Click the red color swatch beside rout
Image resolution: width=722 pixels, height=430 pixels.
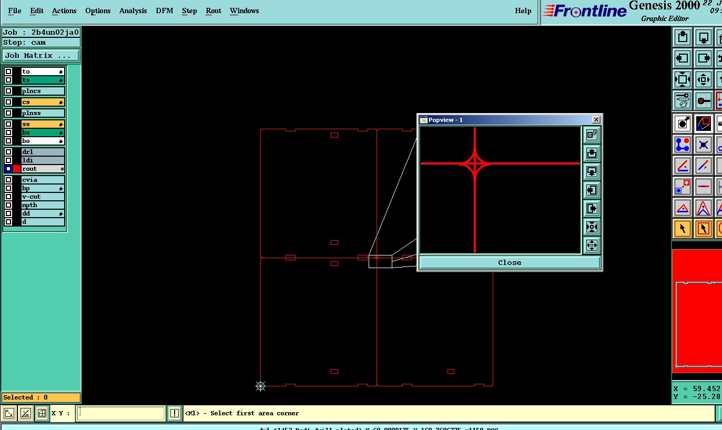pos(17,169)
